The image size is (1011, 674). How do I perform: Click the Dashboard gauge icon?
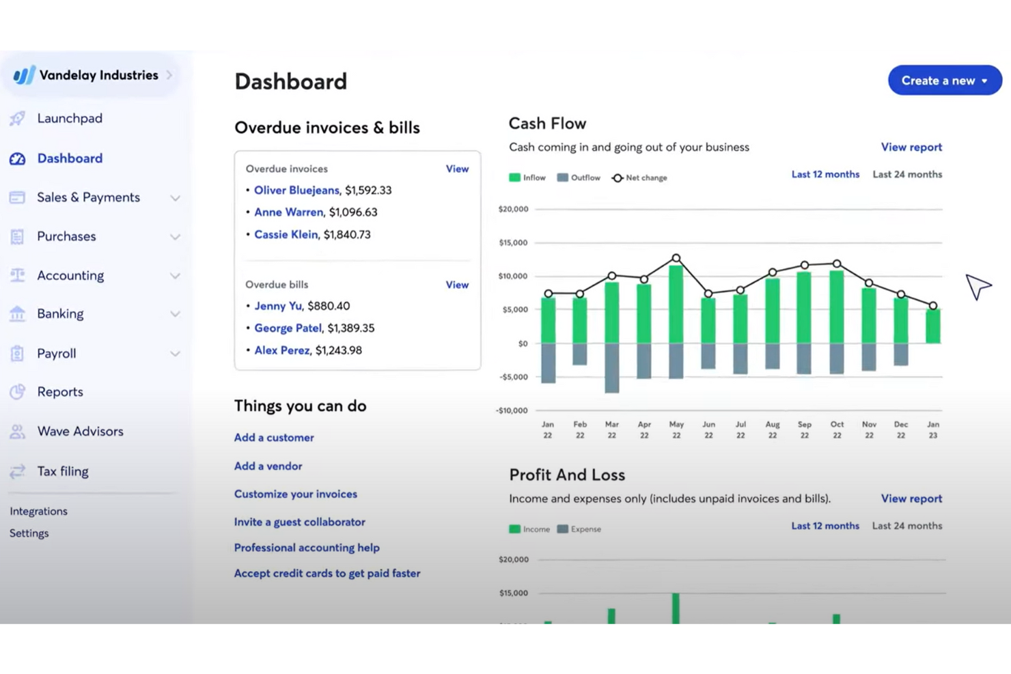[x=18, y=158]
